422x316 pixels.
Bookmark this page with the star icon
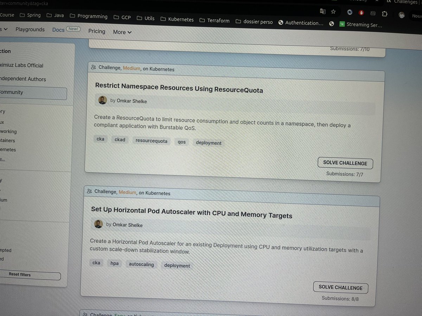pos(333,12)
